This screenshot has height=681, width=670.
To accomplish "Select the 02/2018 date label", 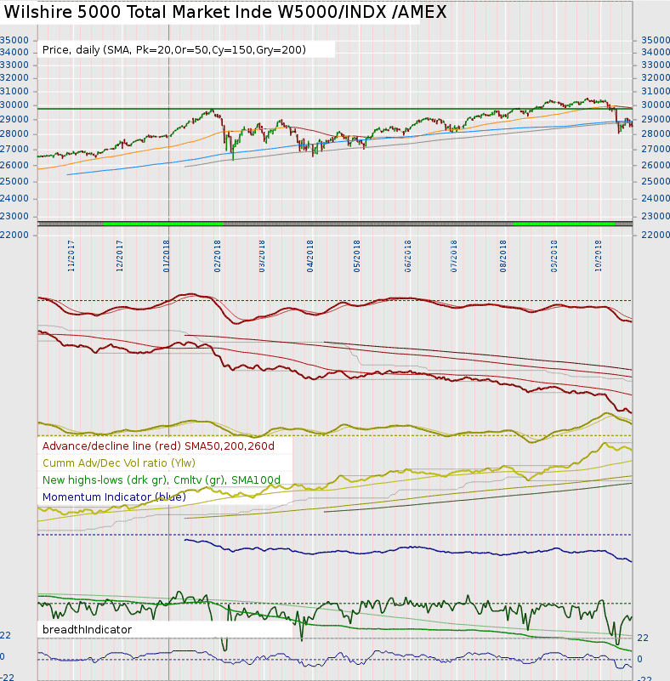I will (217, 256).
